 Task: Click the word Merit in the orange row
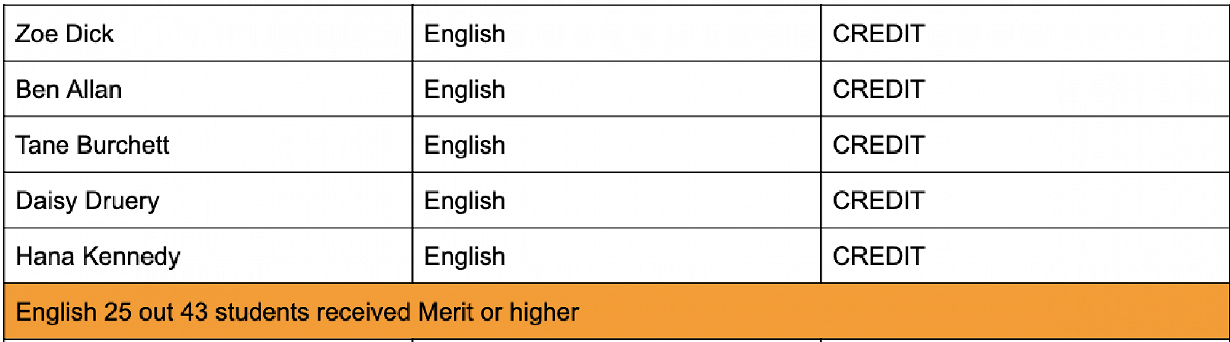(x=446, y=312)
